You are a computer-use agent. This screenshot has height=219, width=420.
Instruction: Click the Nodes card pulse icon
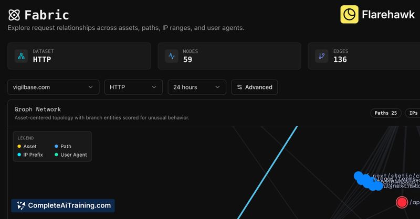tap(172, 56)
